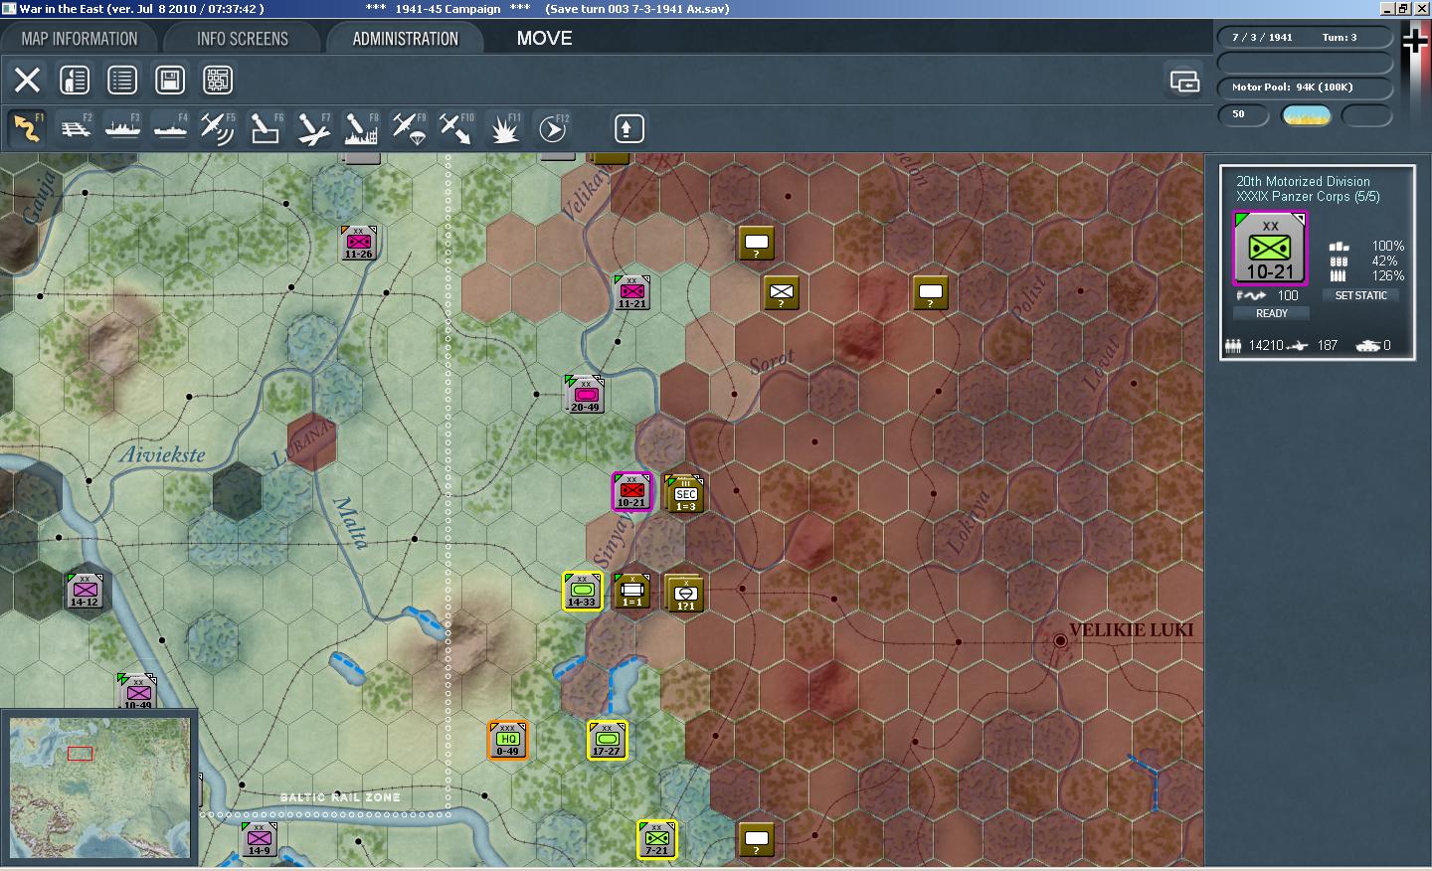
Task: Select the 7-21 unit counter on map
Action: (x=656, y=839)
